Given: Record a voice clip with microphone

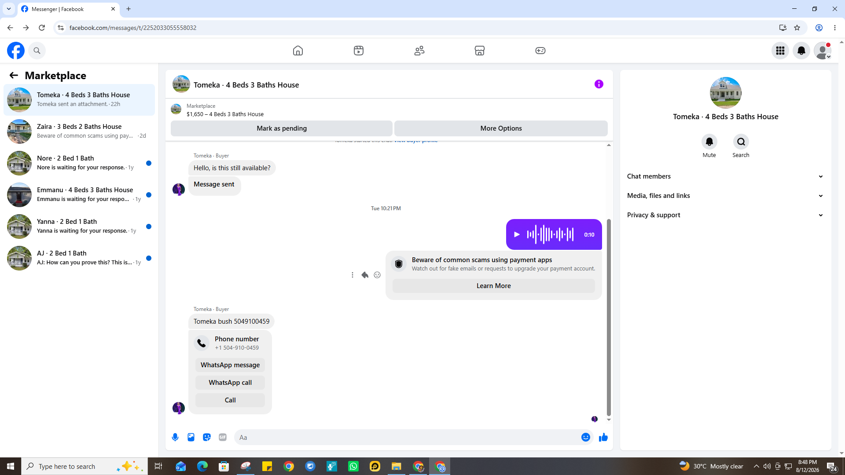Looking at the screenshot, I should 175,437.
